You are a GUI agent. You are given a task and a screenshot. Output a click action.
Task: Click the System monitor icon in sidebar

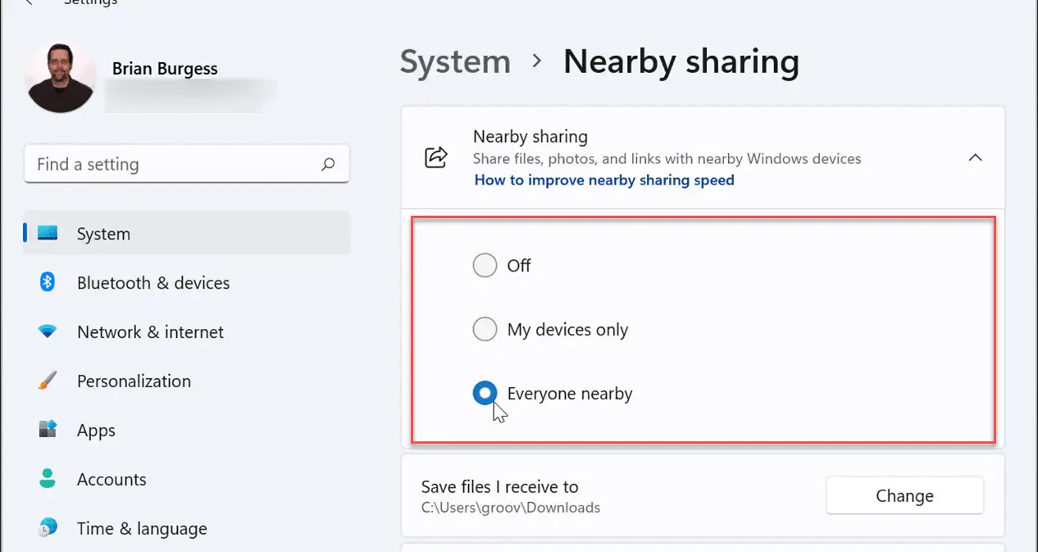(48, 234)
